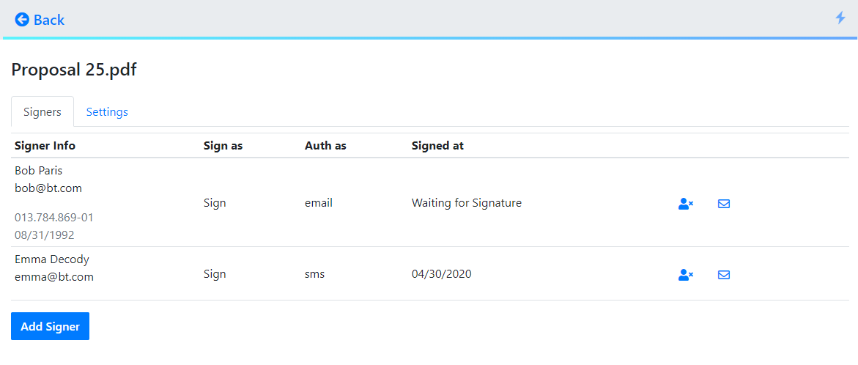The image size is (858, 365).
Task: Remove signer Emma Decody
Action: click(x=685, y=275)
